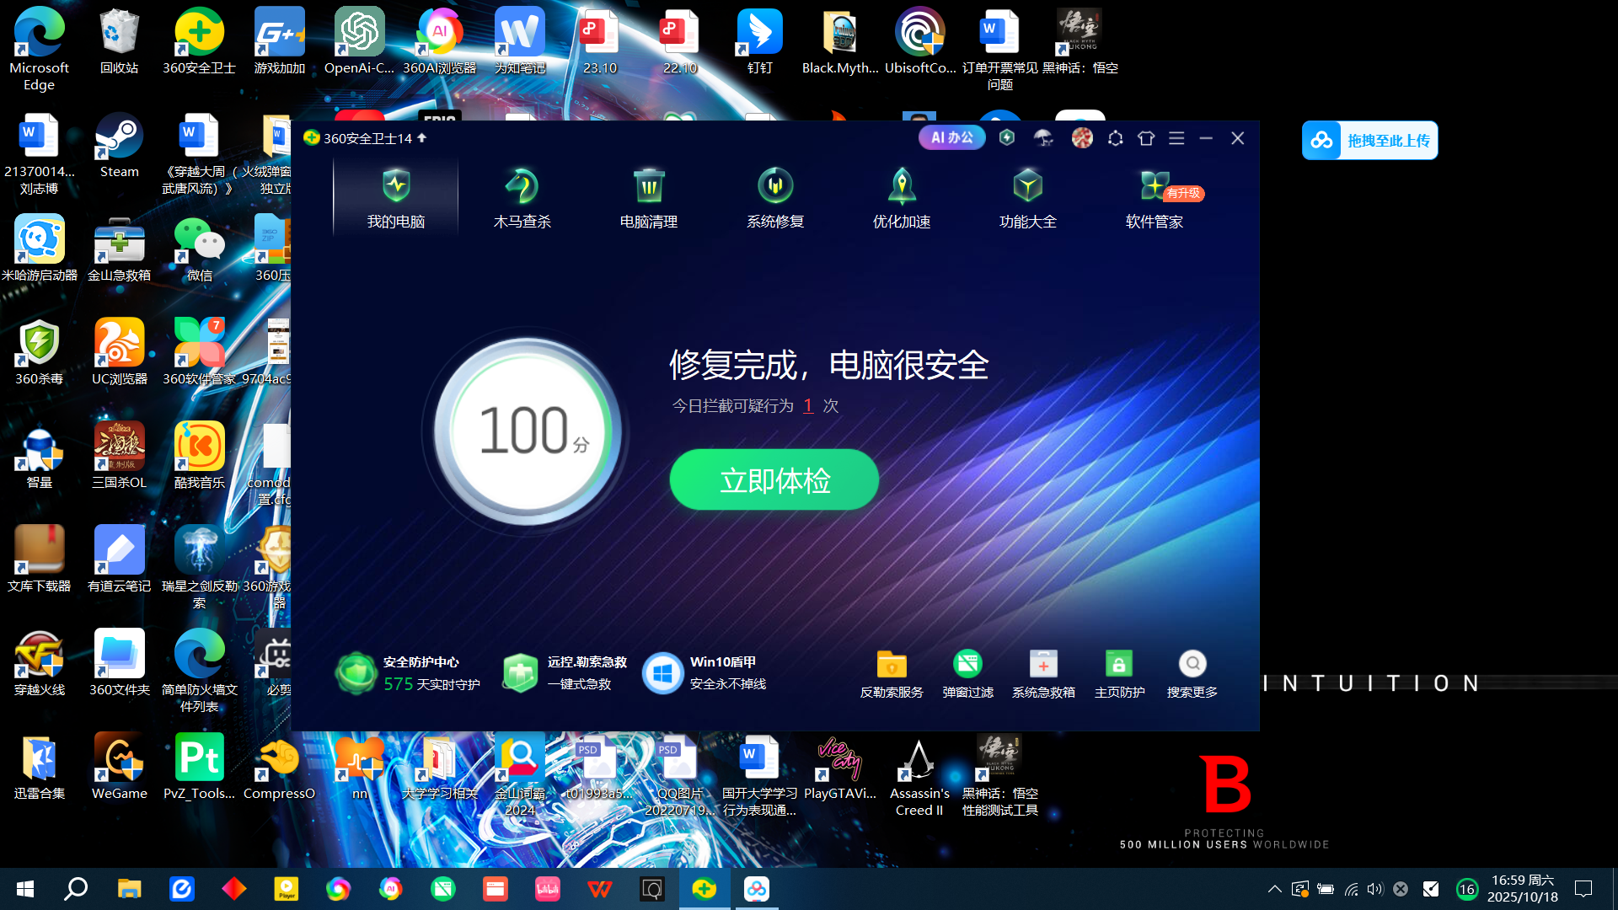Select 钉钉 desktop icon
Viewport: 1618px width, 910px height.
pos(759,42)
